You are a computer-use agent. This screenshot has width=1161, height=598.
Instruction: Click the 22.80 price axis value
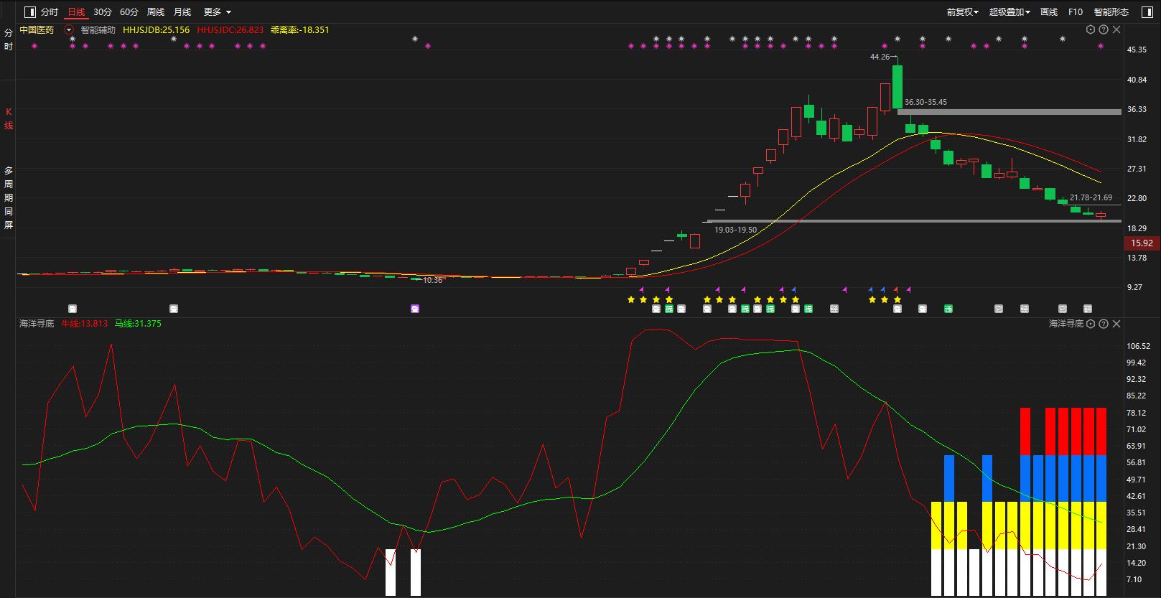(x=1137, y=198)
